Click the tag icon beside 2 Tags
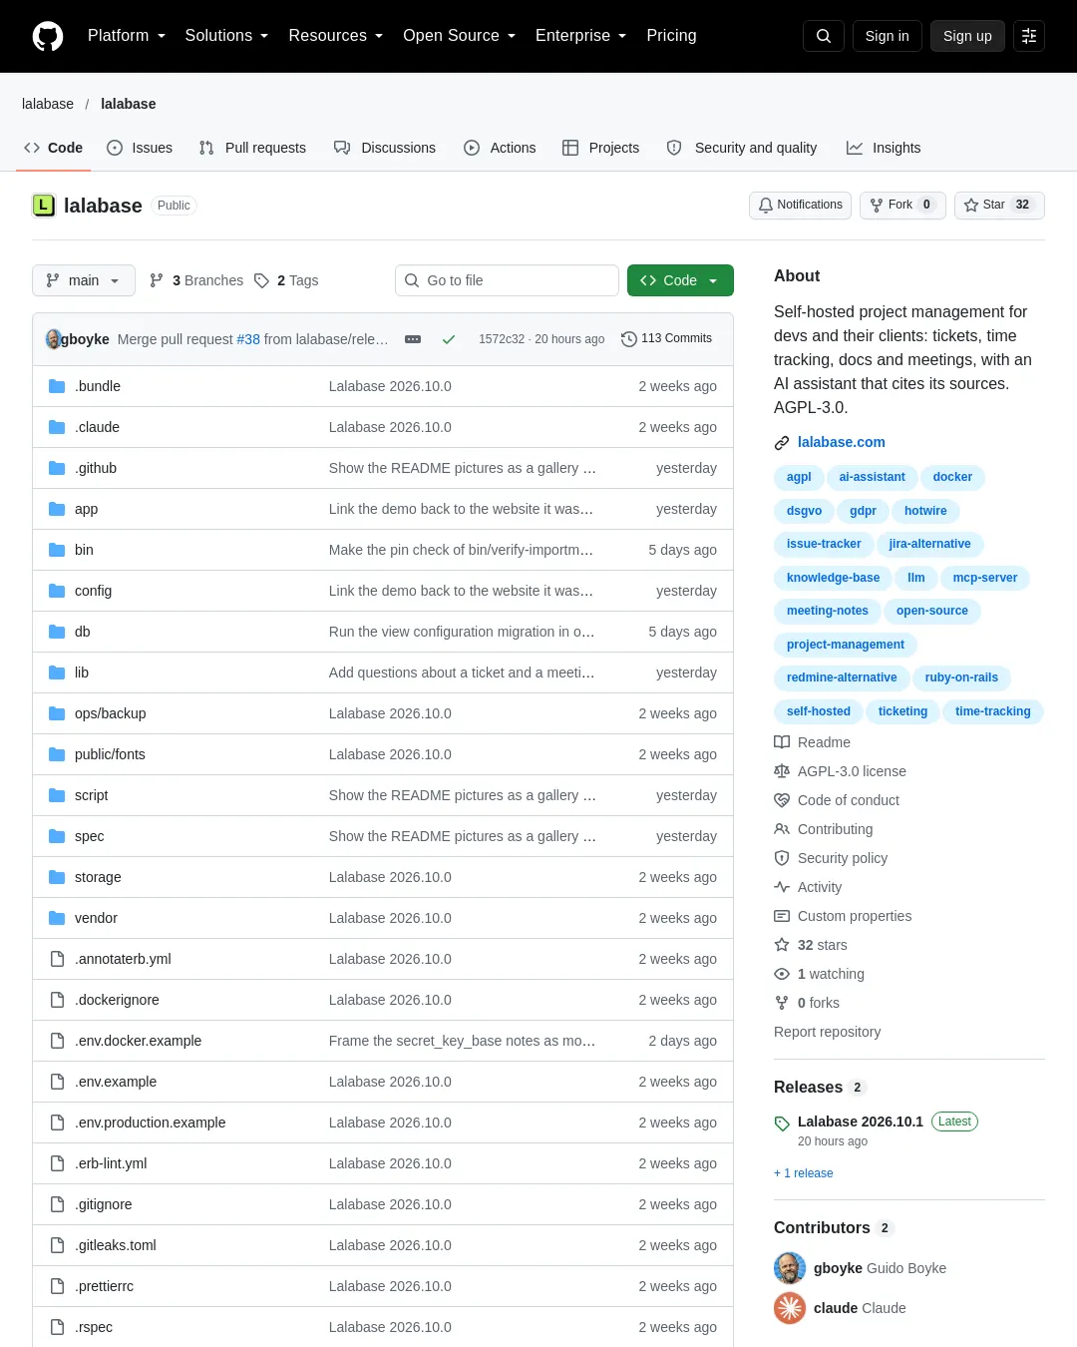The width and height of the screenshot is (1077, 1347). point(261,280)
